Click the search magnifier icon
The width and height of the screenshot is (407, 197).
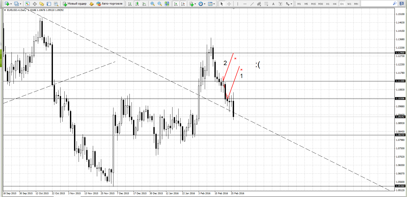[395, 4]
